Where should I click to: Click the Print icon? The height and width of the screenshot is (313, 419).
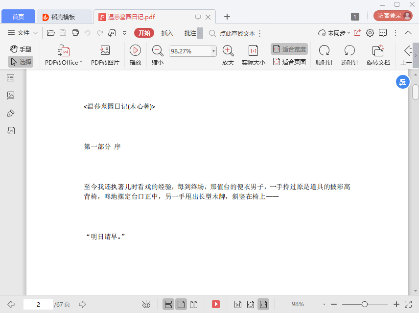coord(75,33)
